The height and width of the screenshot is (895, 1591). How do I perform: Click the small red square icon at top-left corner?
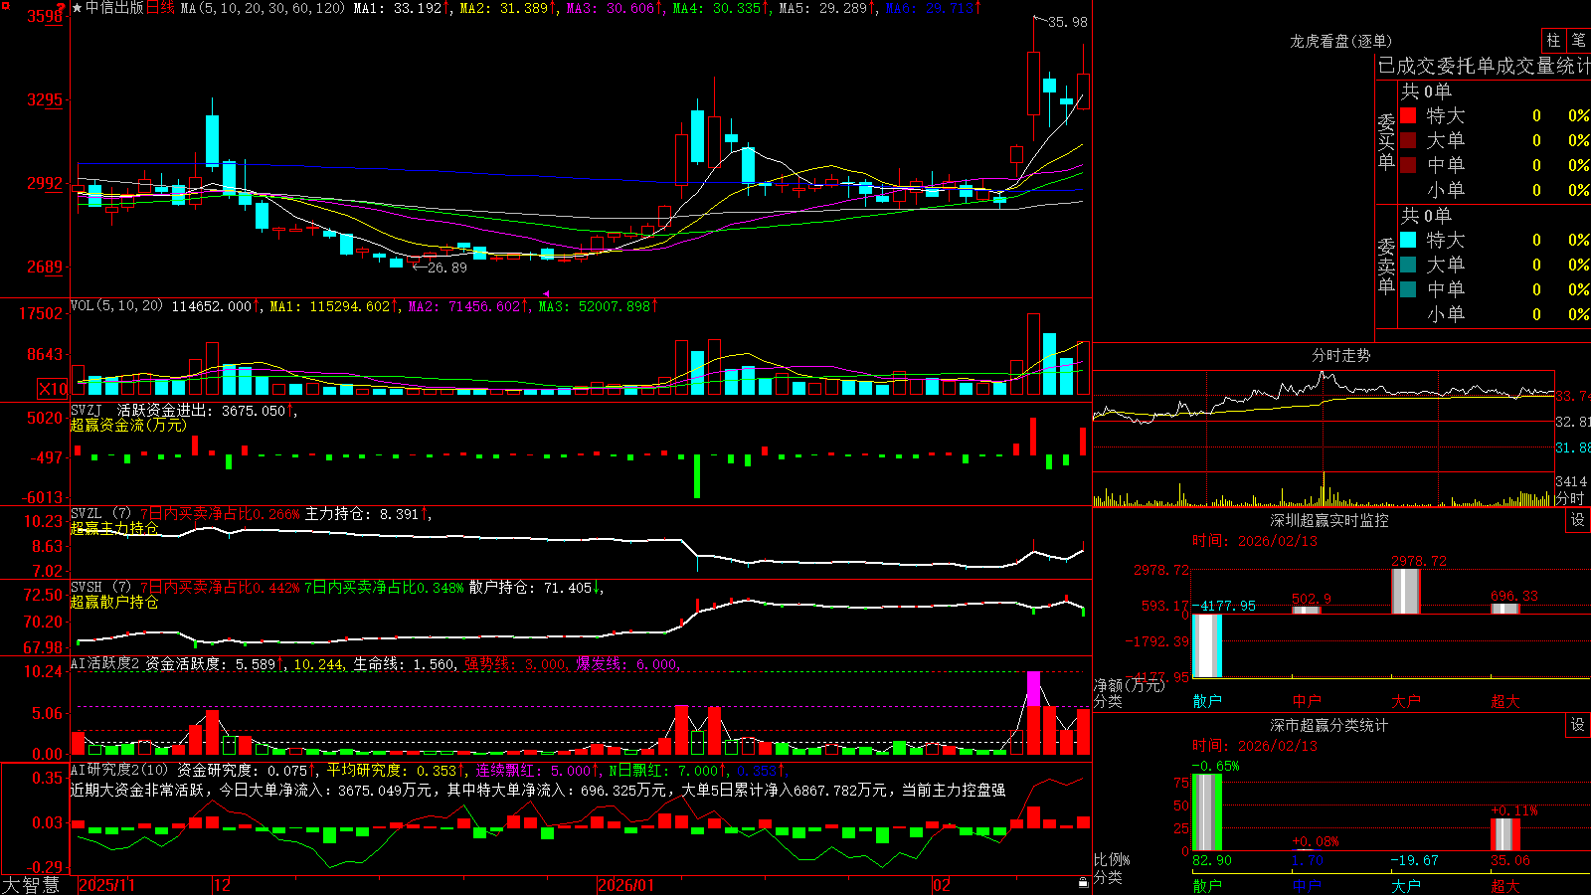coord(3,4)
